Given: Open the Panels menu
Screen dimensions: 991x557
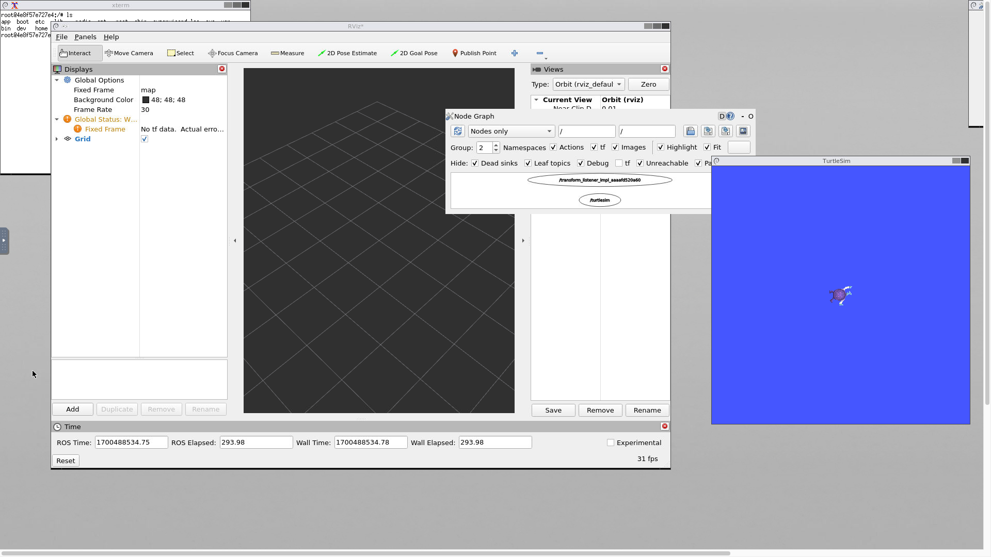Looking at the screenshot, I should coord(85,37).
